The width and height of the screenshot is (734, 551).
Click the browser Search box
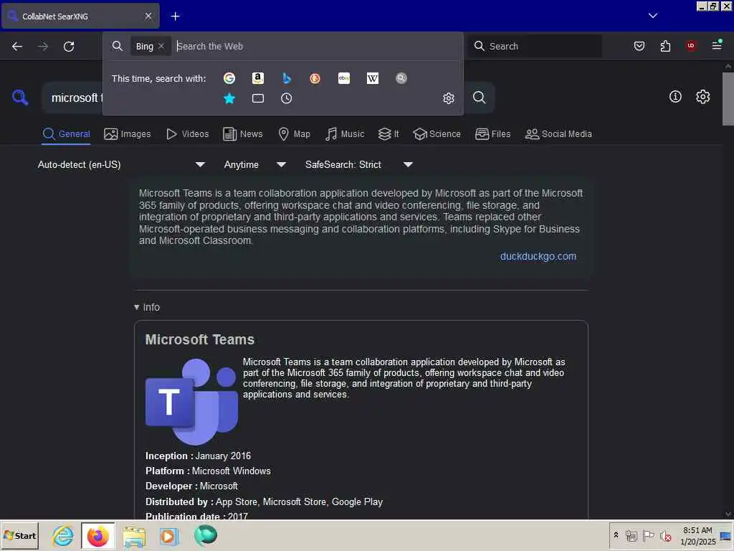point(535,46)
